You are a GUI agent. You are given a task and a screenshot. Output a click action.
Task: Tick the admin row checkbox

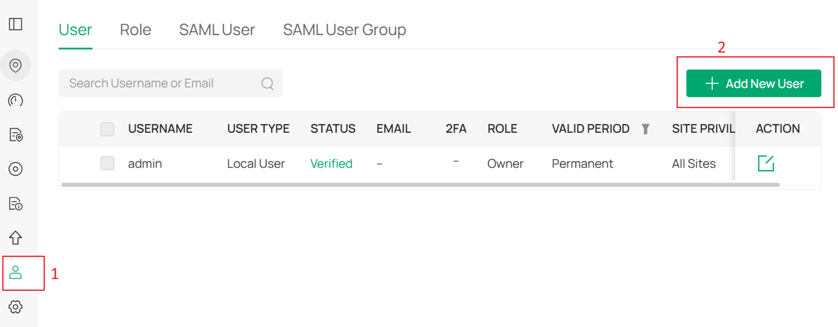[107, 163]
